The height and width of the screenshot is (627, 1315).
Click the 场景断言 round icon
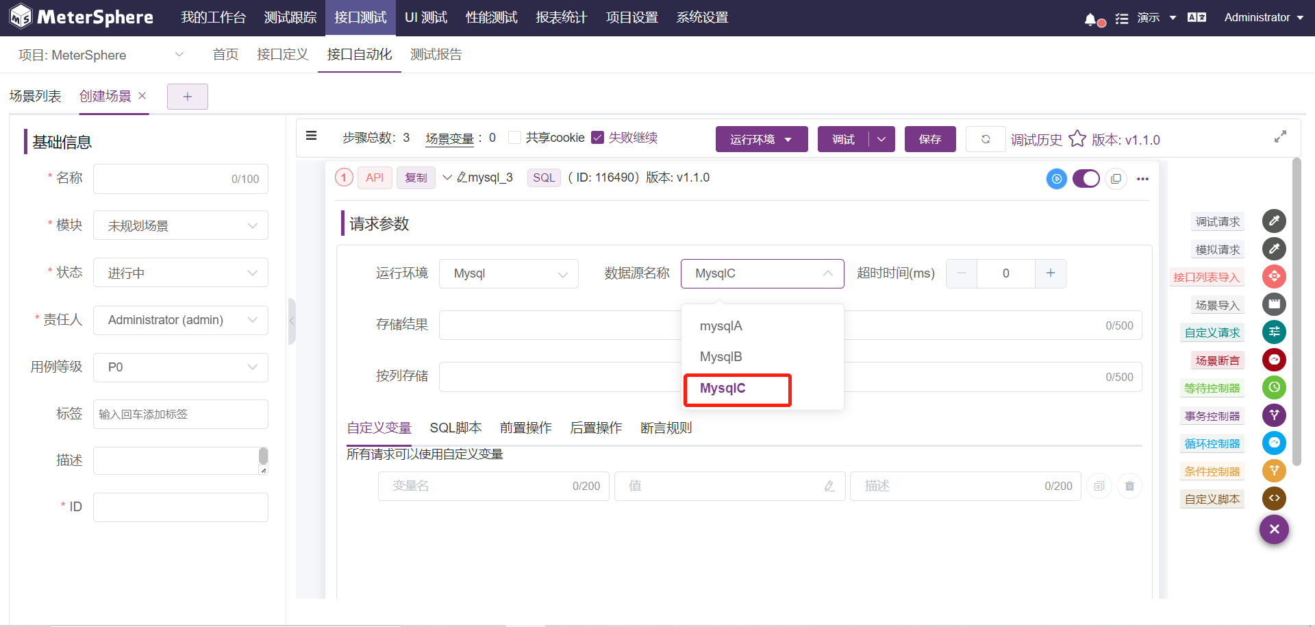(x=1274, y=360)
